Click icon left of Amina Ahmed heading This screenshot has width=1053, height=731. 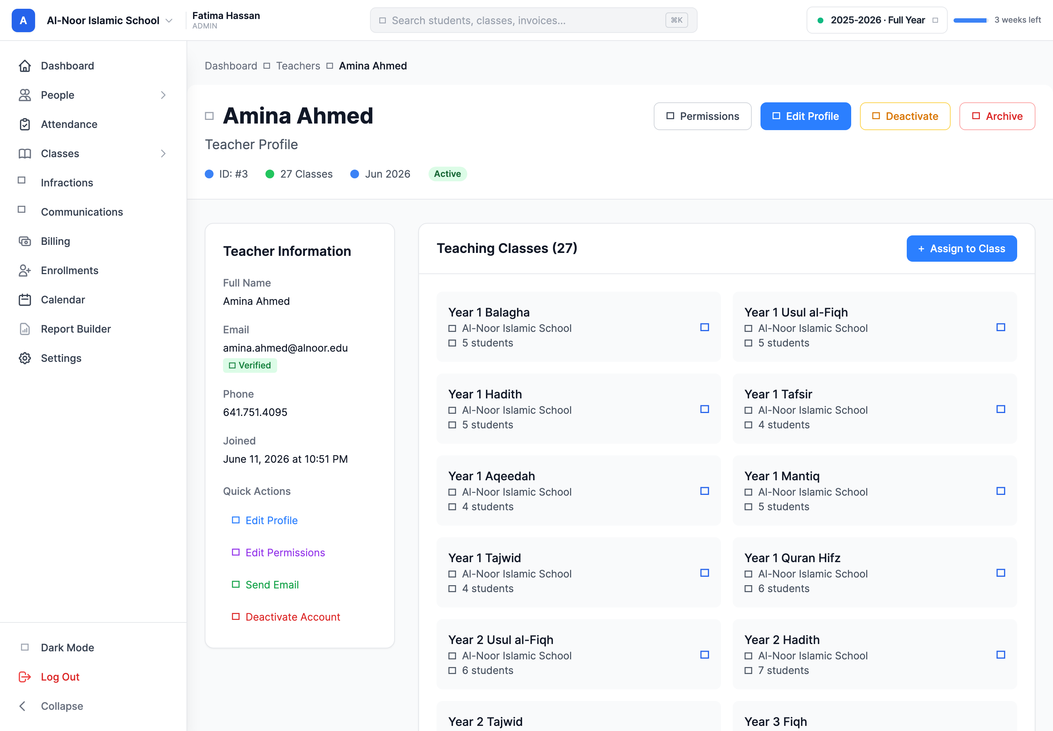[210, 116]
